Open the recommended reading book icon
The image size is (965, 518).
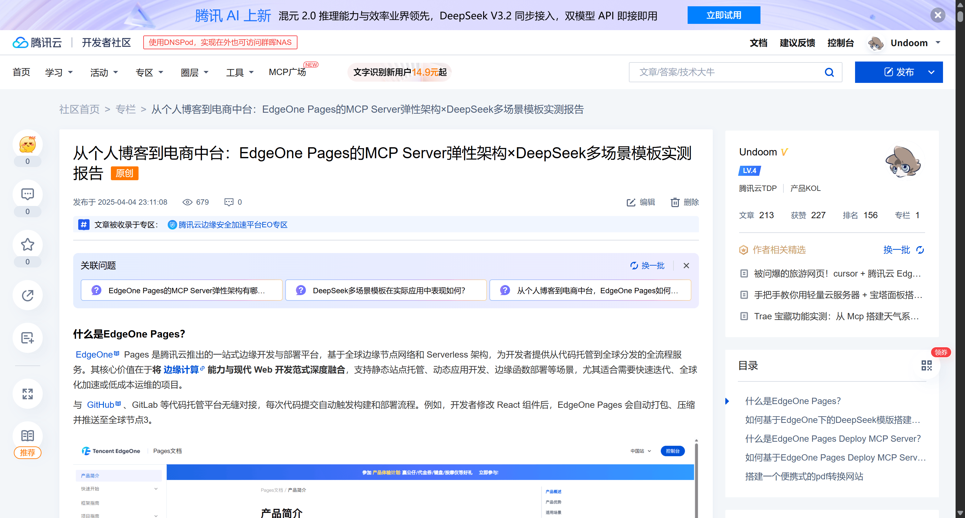[x=27, y=436]
